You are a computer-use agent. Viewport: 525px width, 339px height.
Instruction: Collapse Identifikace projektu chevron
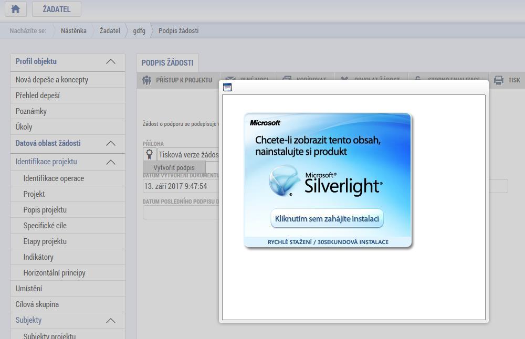point(110,162)
